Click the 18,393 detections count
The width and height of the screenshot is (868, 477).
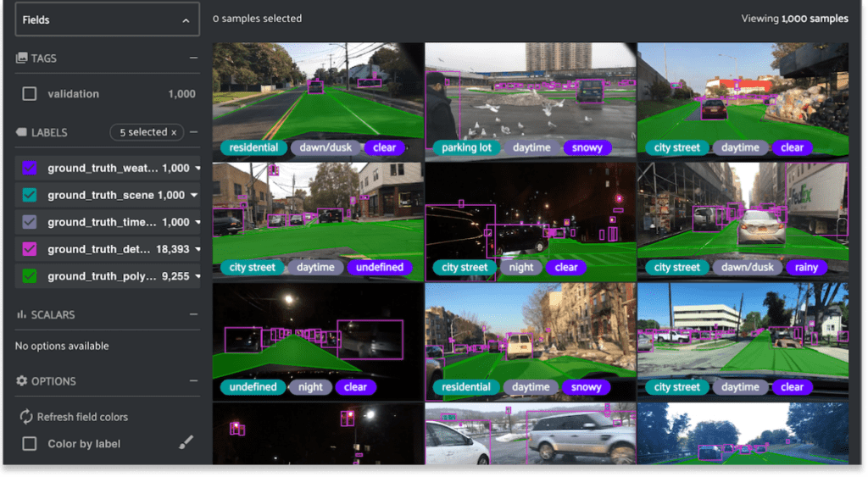(173, 249)
